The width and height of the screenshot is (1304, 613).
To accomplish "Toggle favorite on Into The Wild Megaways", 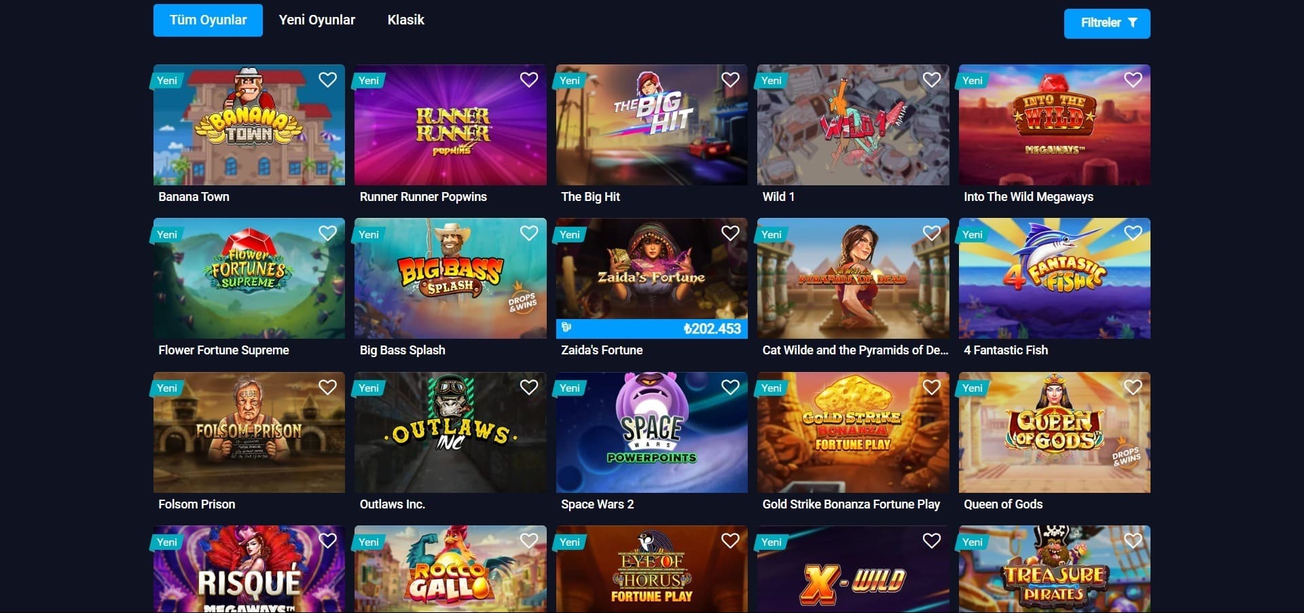I will 1133,80.
